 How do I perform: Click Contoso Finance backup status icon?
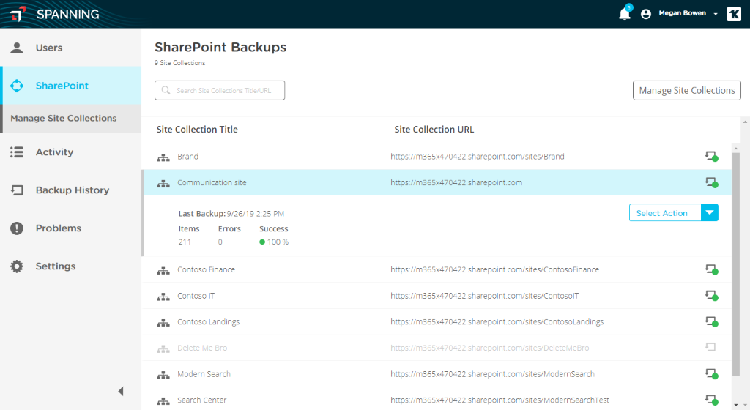pyautogui.click(x=711, y=269)
